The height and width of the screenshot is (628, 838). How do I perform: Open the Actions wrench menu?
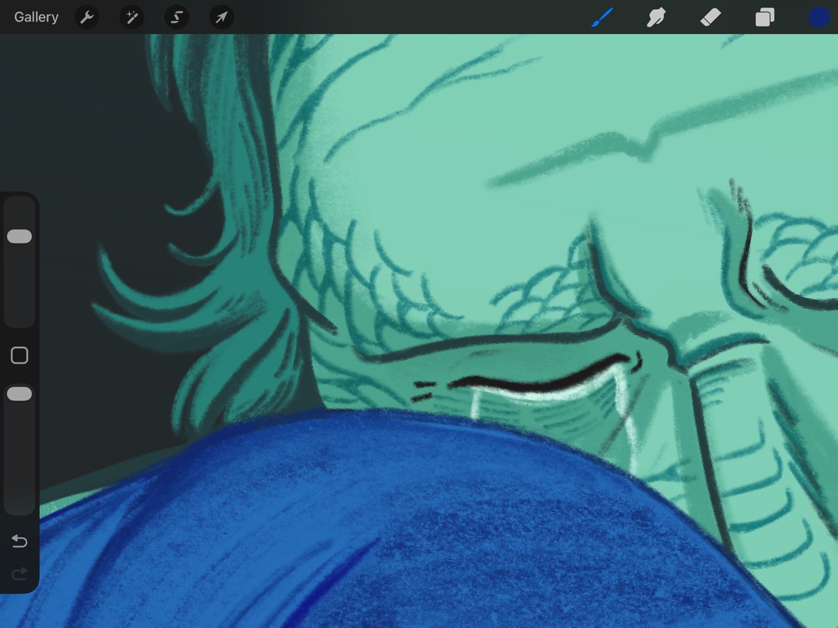click(x=87, y=17)
